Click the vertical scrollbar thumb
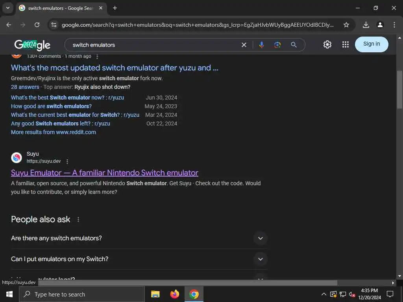This screenshot has width=403, height=302. point(399,89)
